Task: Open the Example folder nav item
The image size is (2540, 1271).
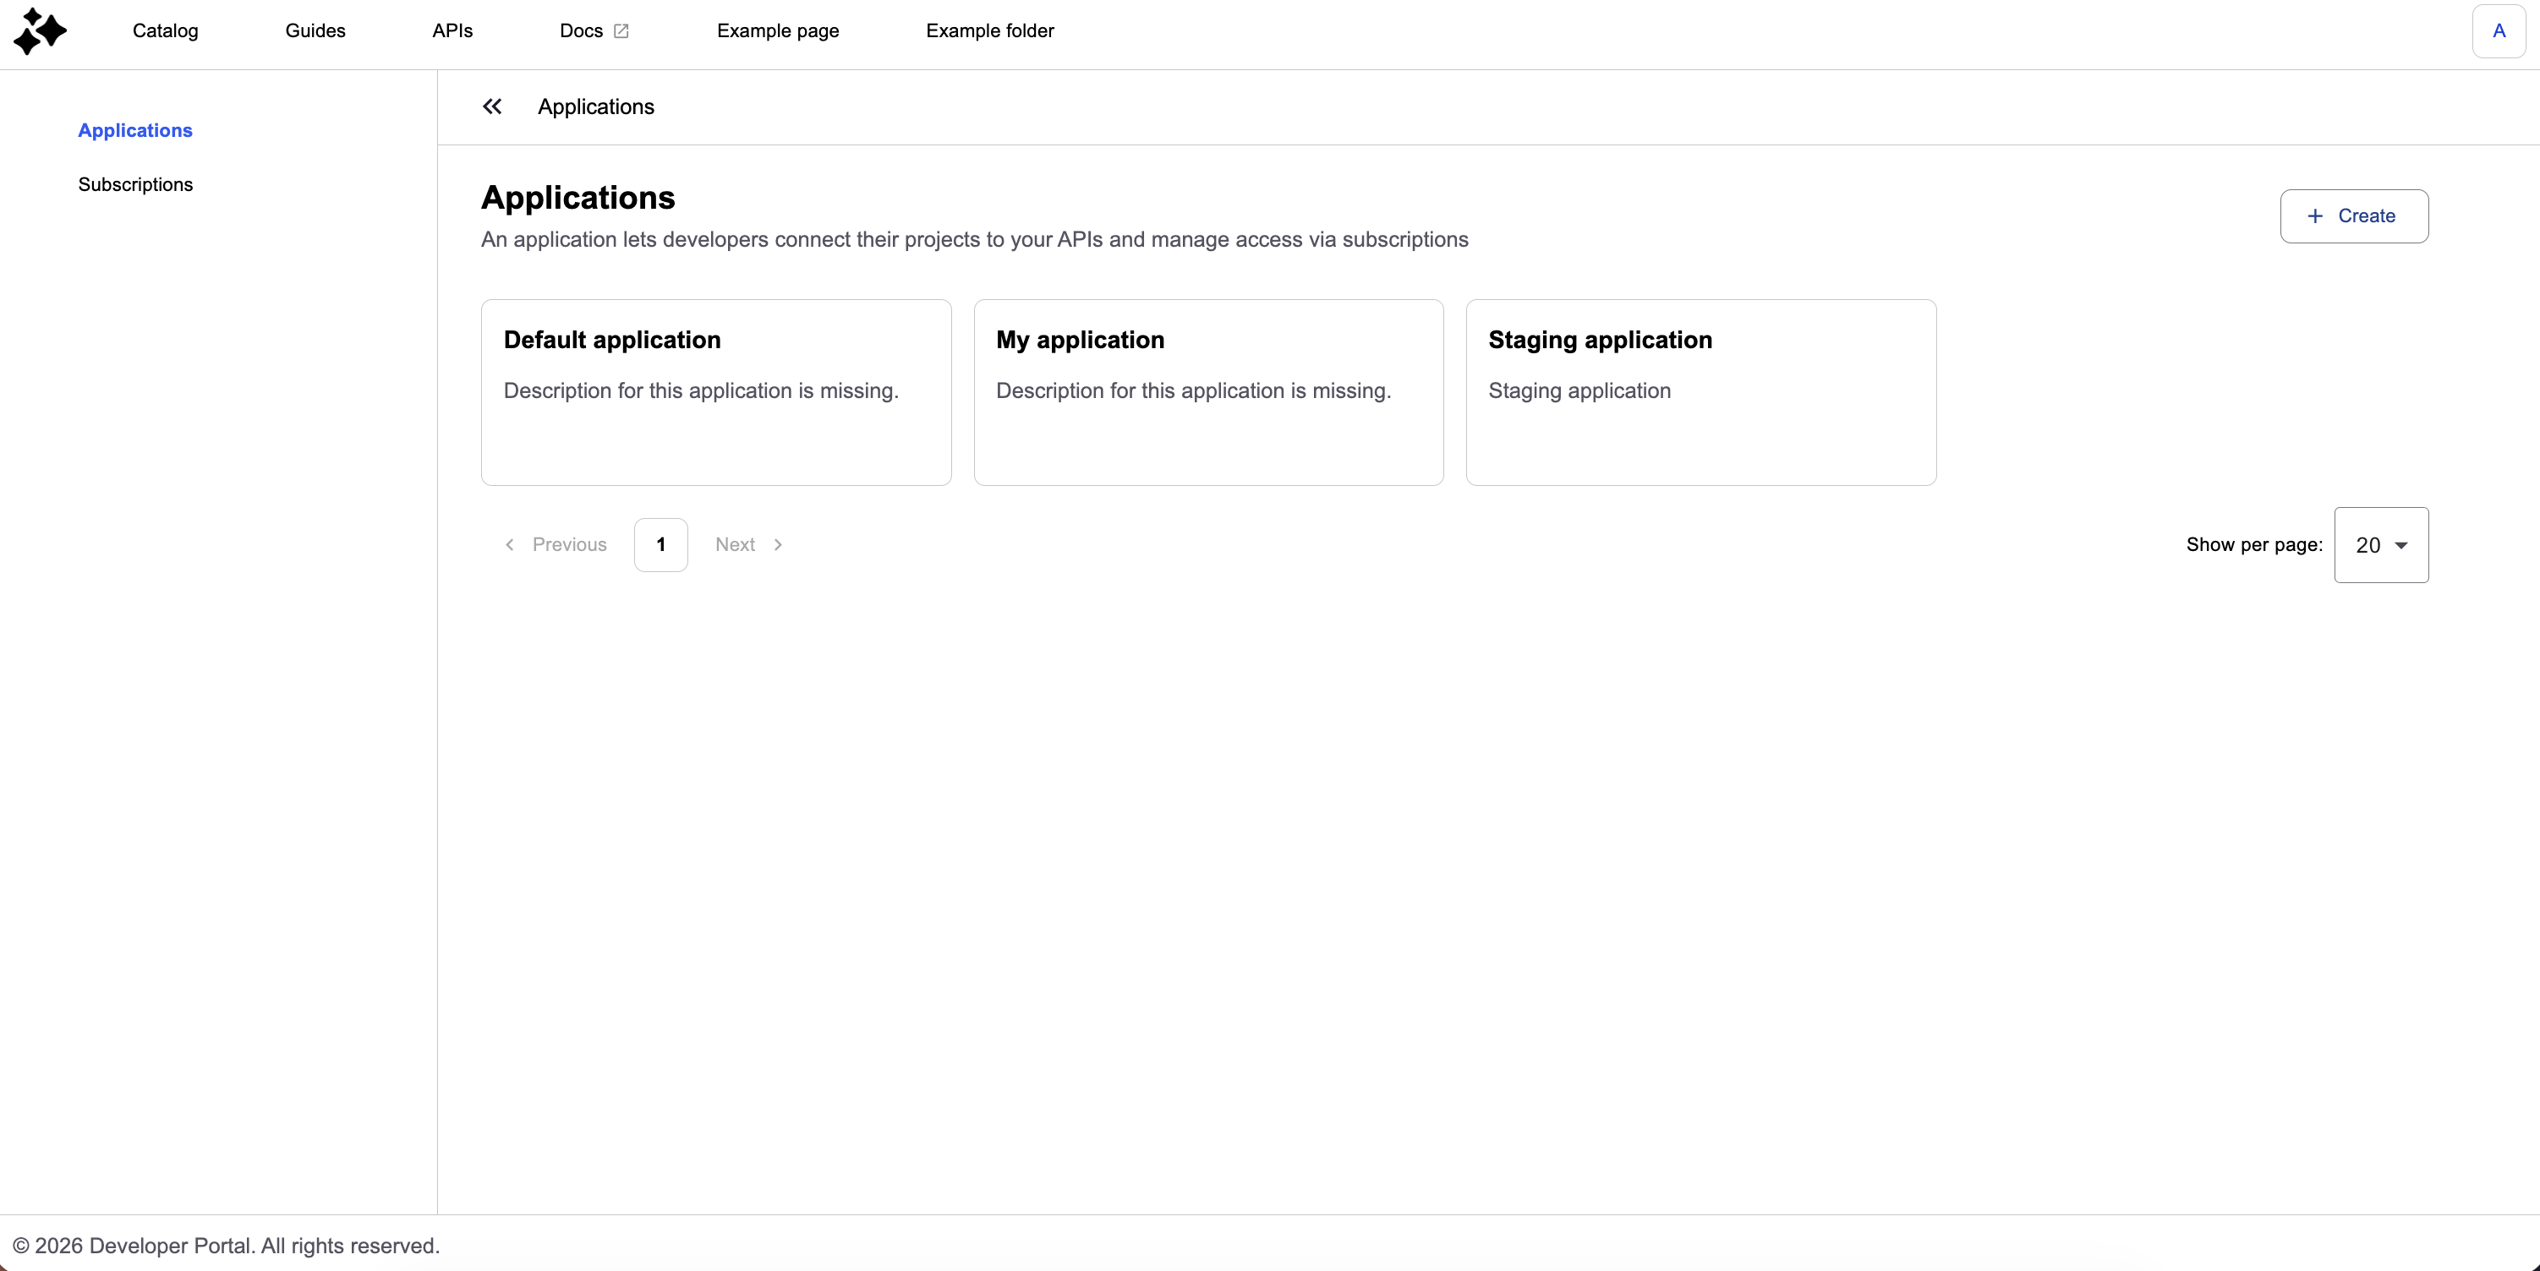Action: (x=990, y=31)
